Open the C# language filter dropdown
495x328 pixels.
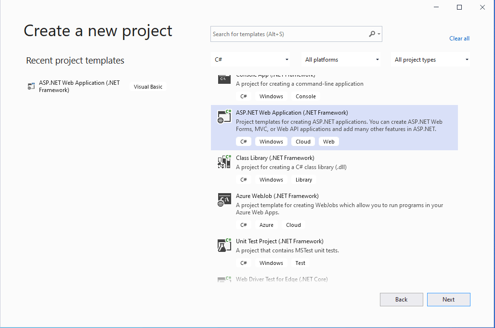[252, 60]
